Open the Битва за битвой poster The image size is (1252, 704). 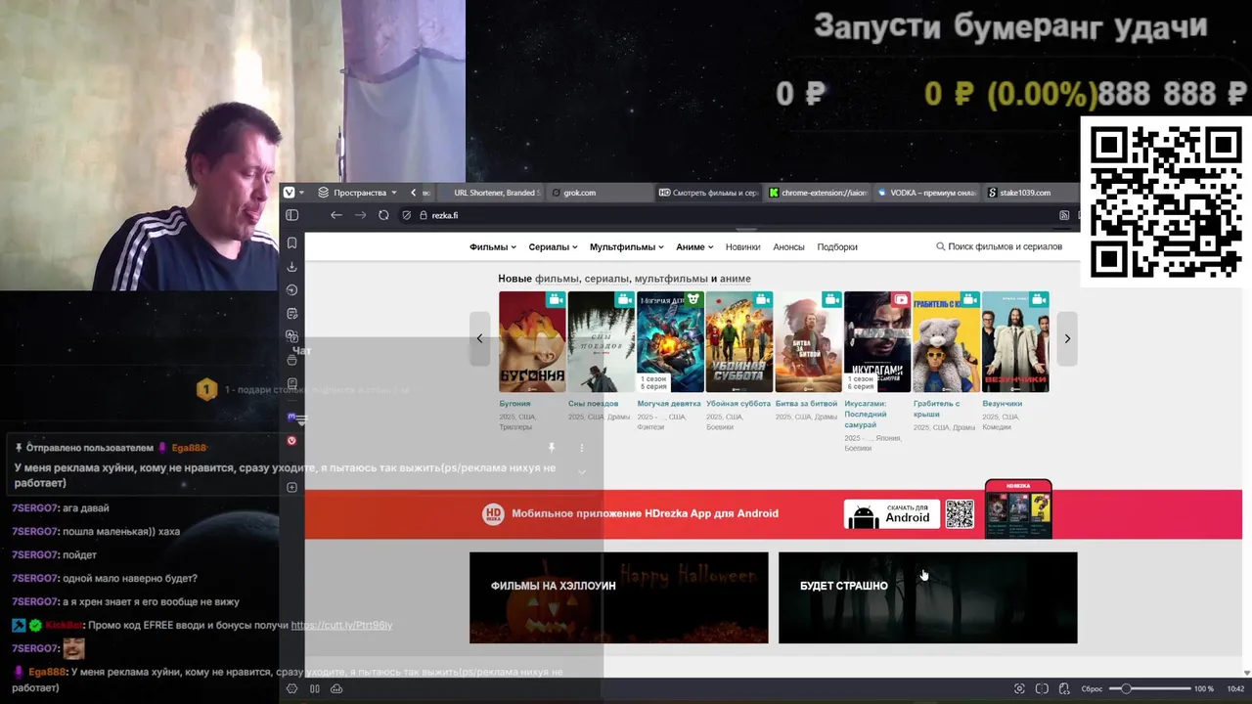(x=808, y=342)
